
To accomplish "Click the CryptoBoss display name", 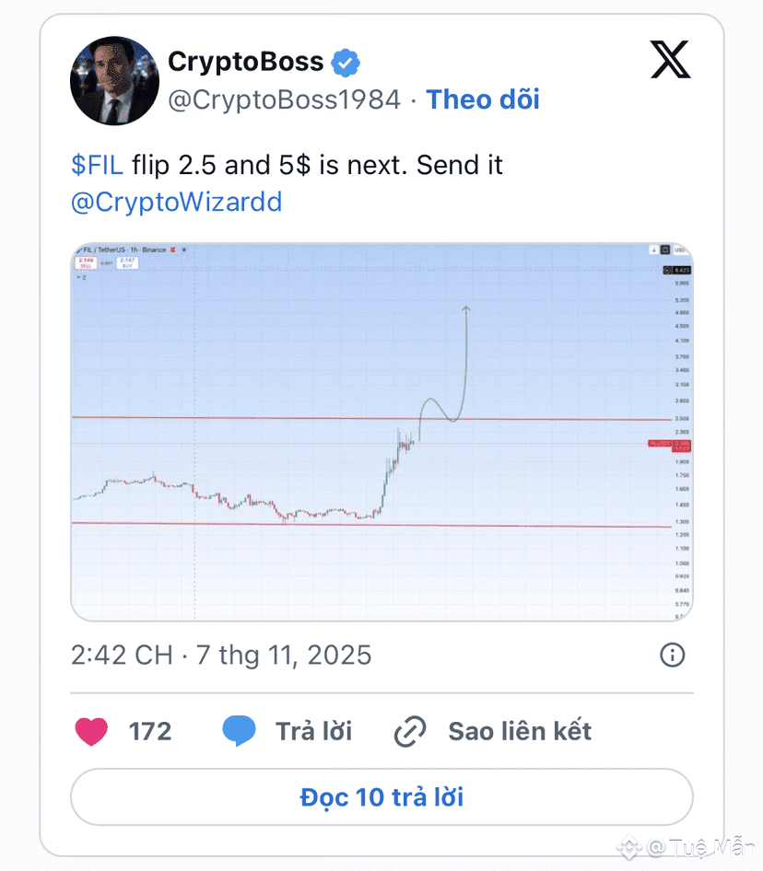I will [245, 63].
